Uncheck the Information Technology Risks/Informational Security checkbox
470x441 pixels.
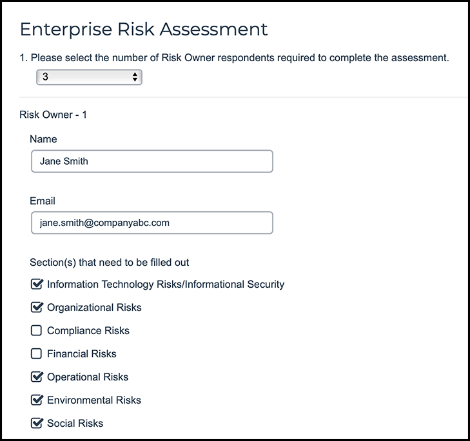point(37,284)
